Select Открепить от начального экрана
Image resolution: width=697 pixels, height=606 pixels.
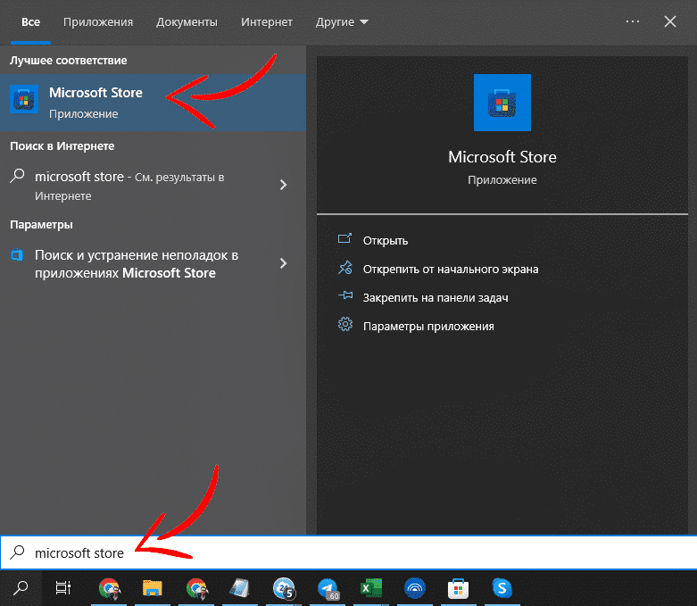[451, 269]
